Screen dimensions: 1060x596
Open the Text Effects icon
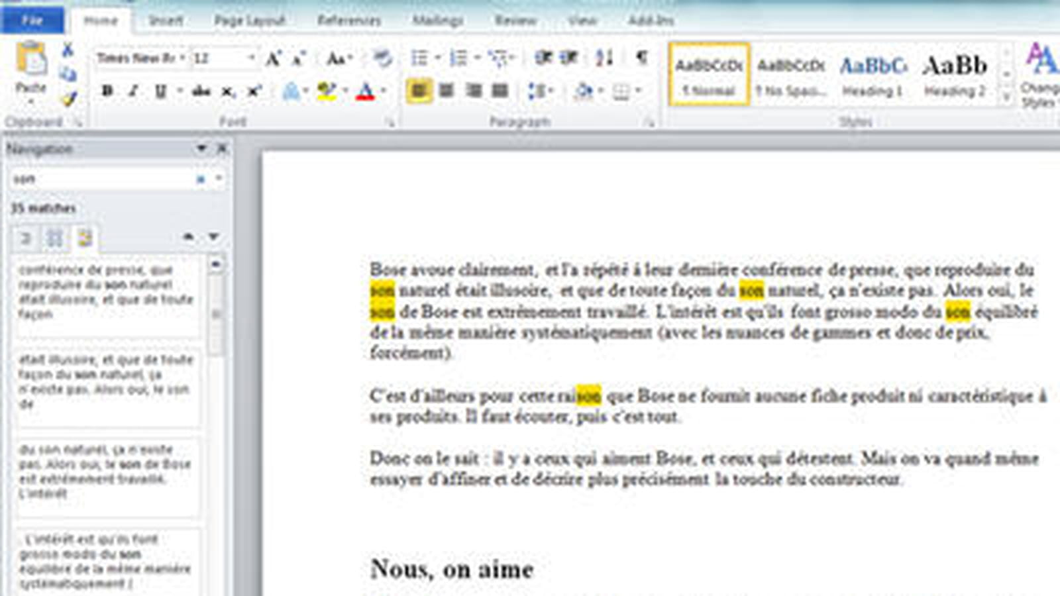coord(291,91)
